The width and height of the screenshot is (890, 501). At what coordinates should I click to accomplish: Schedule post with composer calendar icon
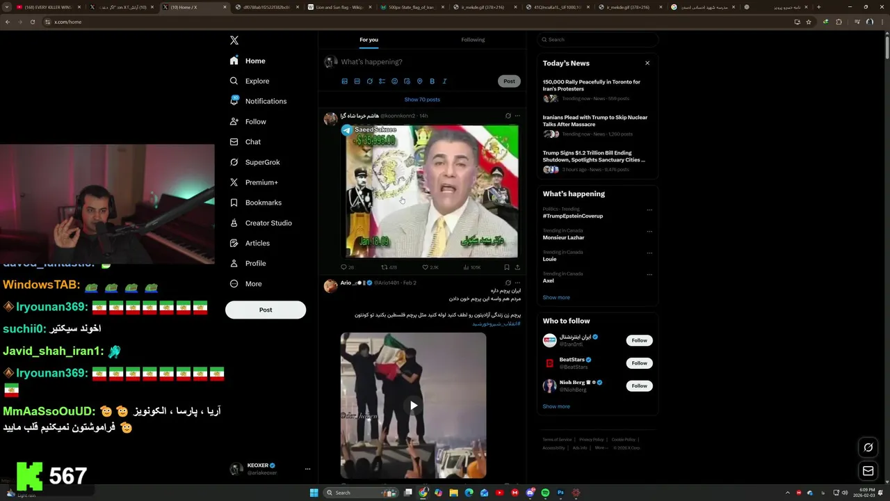[407, 81]
